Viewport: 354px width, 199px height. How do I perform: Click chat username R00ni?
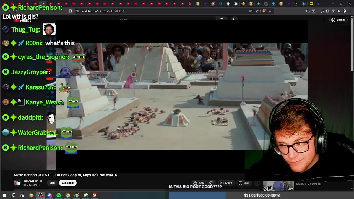(34, 43)
